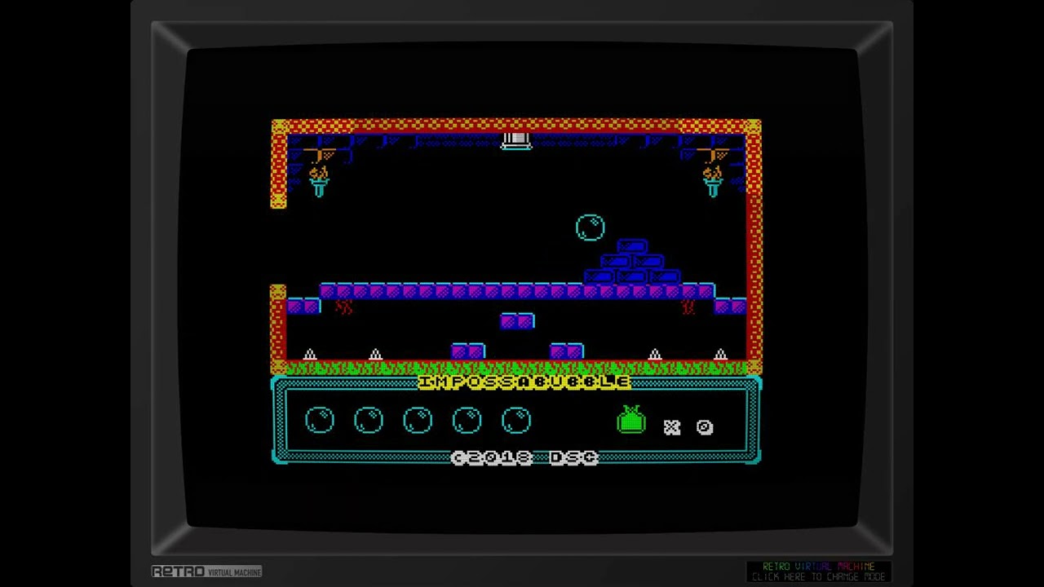Click the 'Click here to change mode' banner

pyautogui.click(x=818, y=572)
